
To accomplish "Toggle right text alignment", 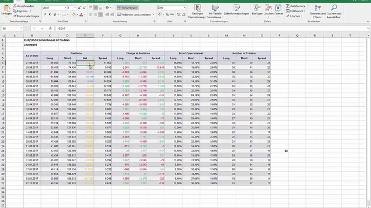I will coord(101,14).
